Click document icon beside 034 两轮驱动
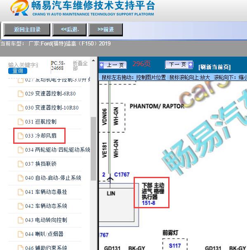 click(20, 150)
